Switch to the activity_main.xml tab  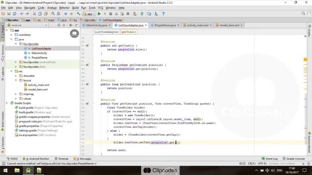click(197, 25)
